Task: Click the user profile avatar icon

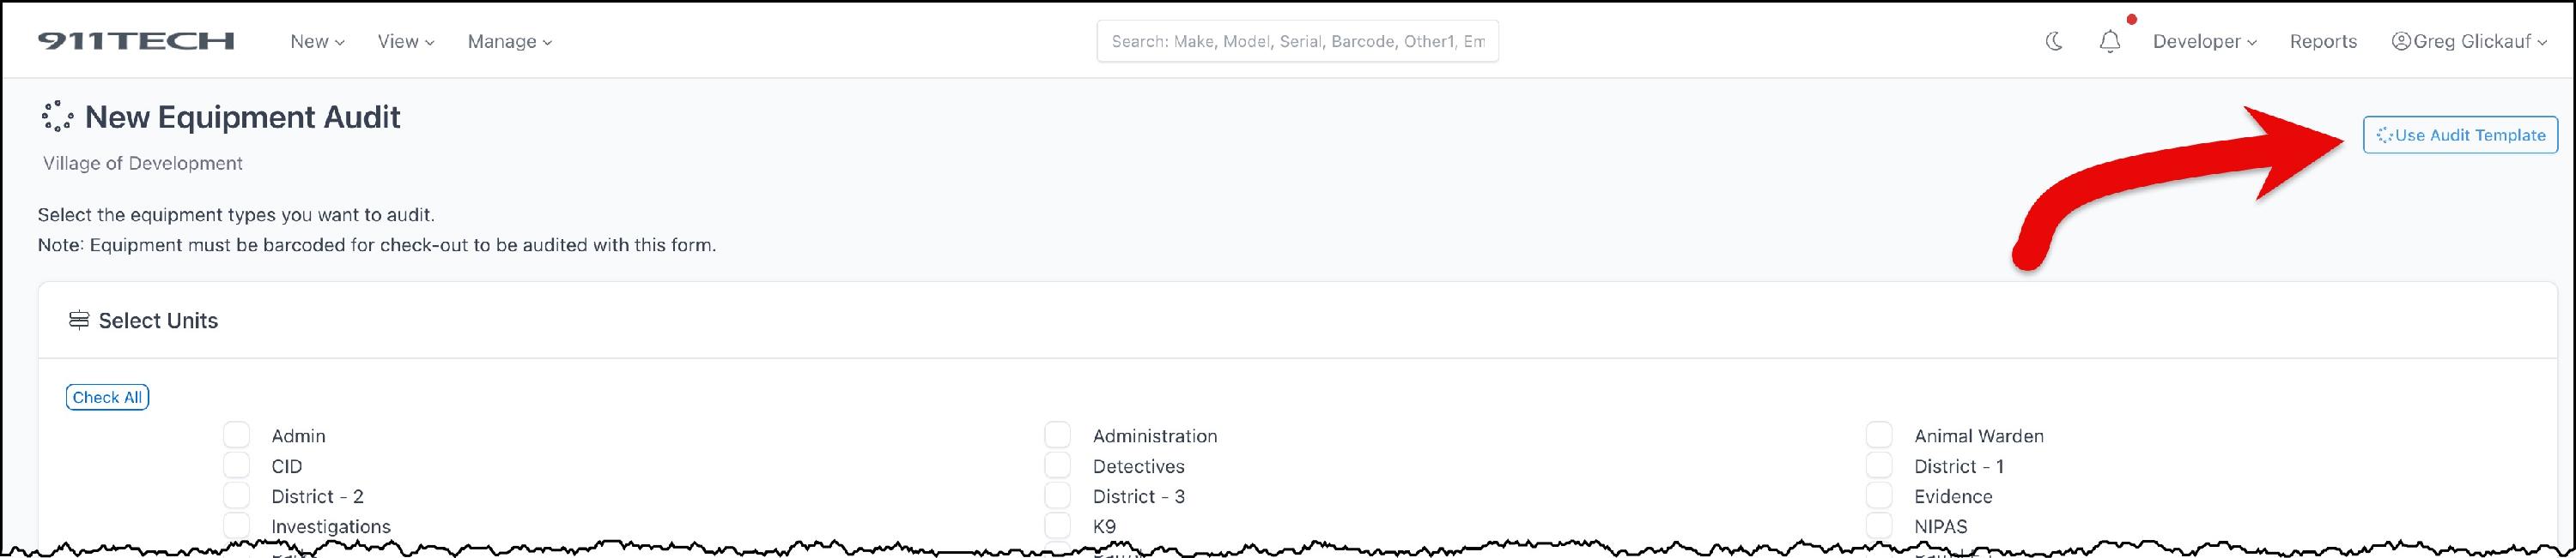Action: point(2400,41)
